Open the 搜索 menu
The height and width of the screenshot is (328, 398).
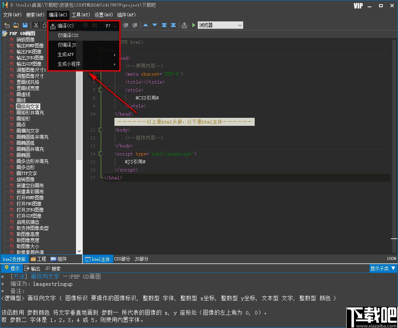[35, 15]
